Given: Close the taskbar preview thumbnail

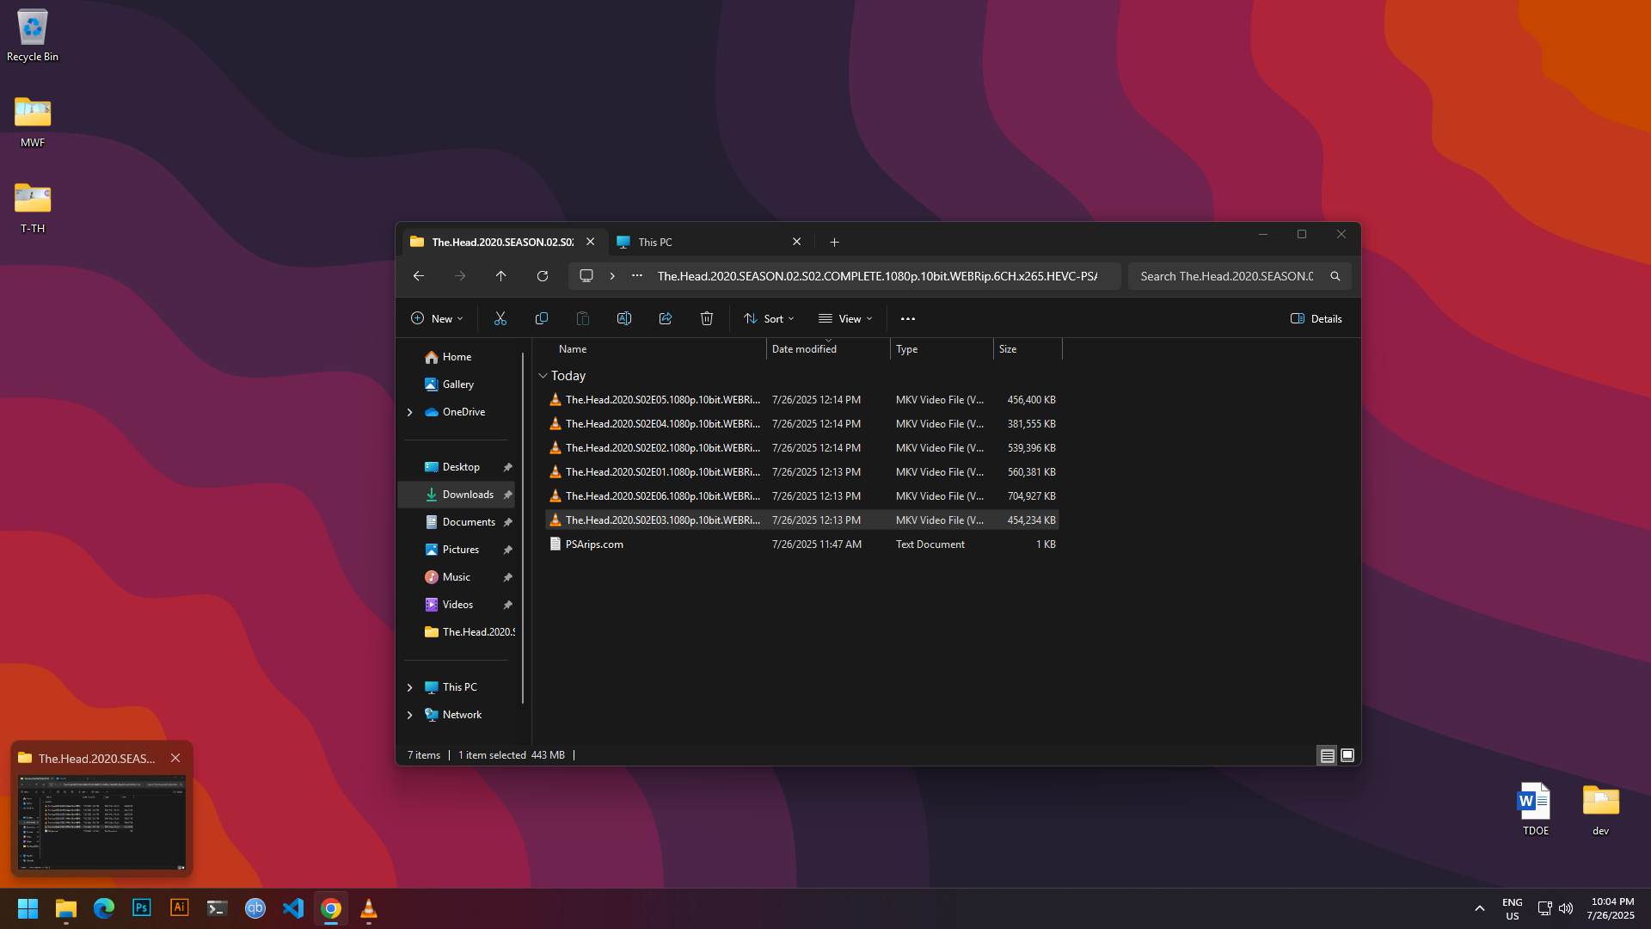Looking at the screenshot, I should (175, 758).
